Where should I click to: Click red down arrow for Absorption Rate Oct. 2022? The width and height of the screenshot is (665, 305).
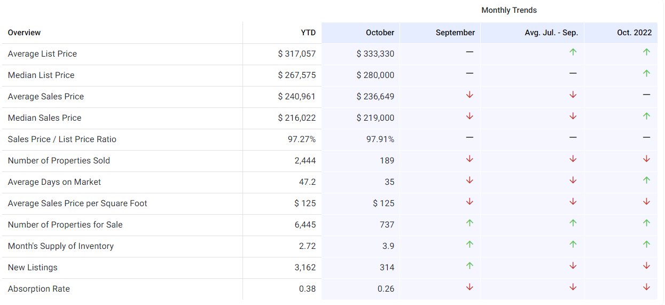click(x=646, y=287)
